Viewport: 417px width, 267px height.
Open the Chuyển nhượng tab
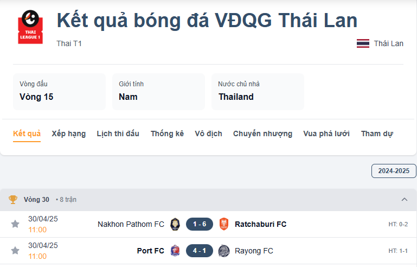point(262,133)
